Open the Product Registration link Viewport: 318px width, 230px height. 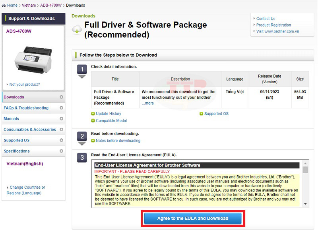[273, 25]
